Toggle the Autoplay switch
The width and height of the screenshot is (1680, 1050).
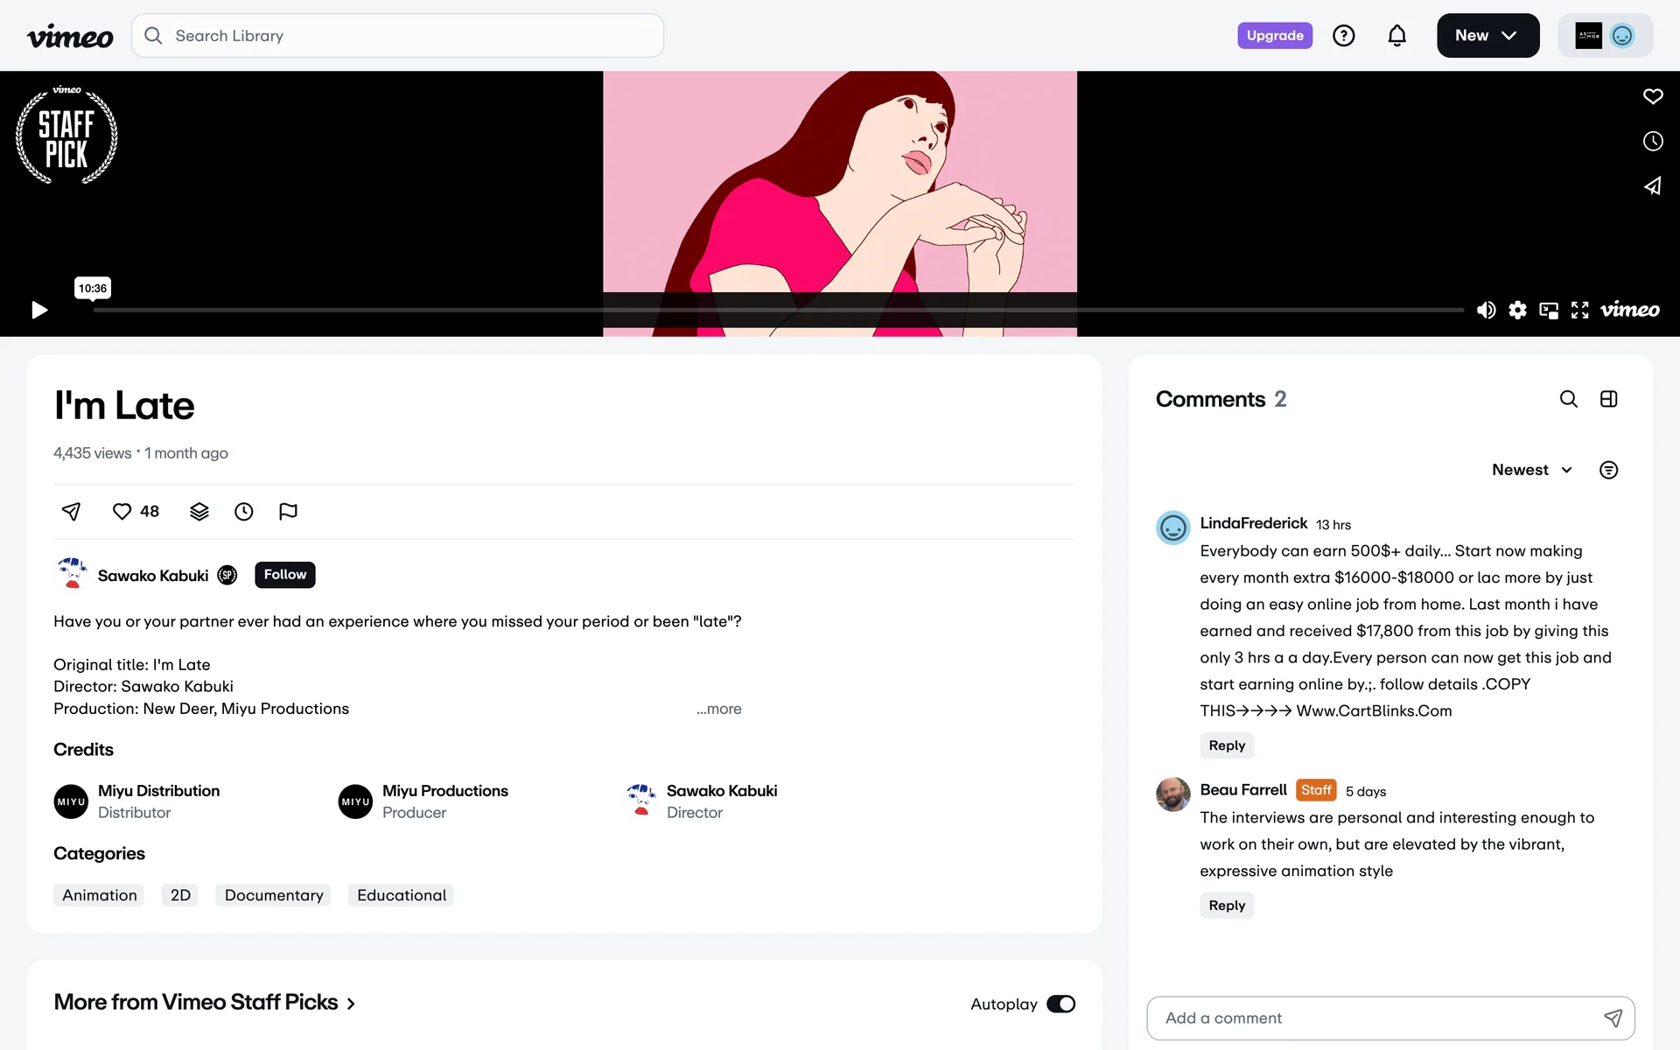[x=1060, y=1004]
